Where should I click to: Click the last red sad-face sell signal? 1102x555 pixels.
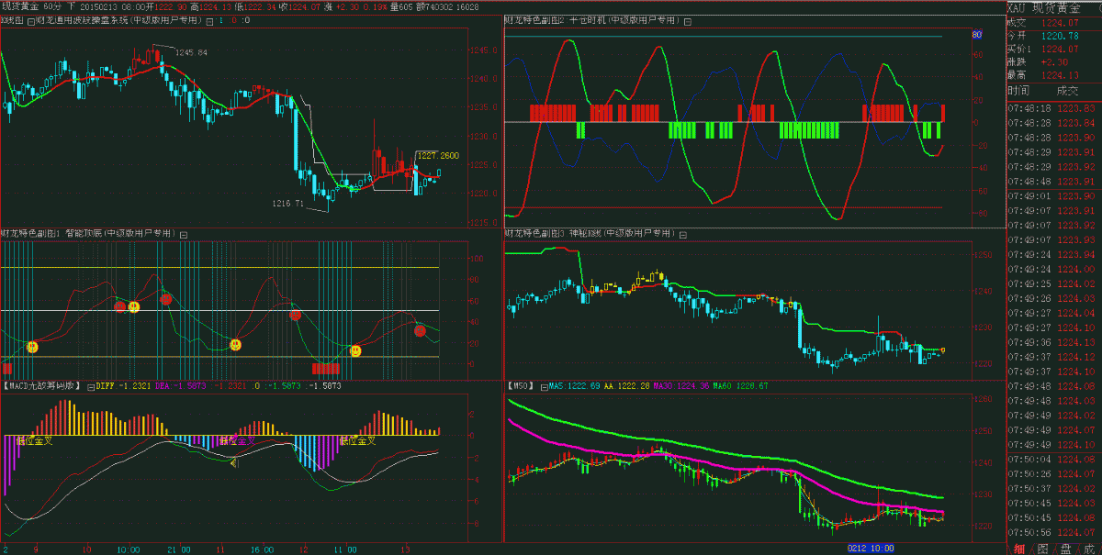click(x=420, y=330)
